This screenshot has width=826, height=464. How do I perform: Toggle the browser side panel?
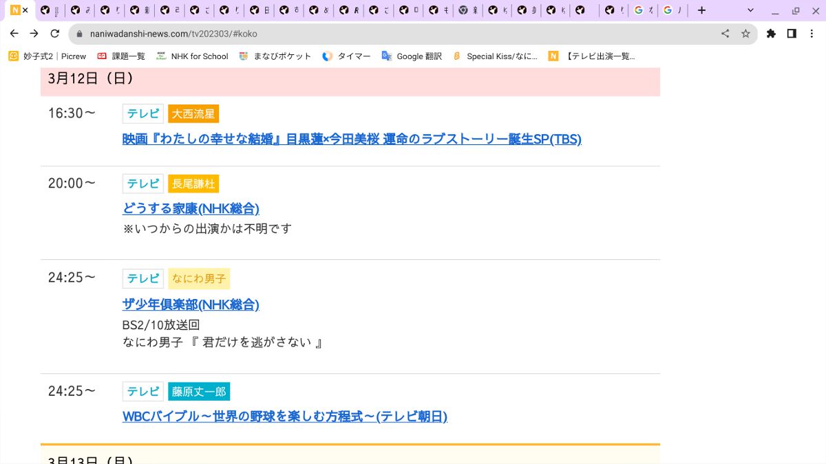pyautogui.click(x=792, y=33)
